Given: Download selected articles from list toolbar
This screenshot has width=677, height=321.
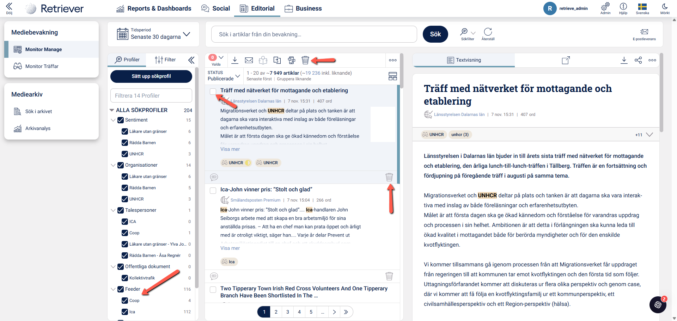Looking at the screenshot, I should pyautogui.click(x=235, y=60).
